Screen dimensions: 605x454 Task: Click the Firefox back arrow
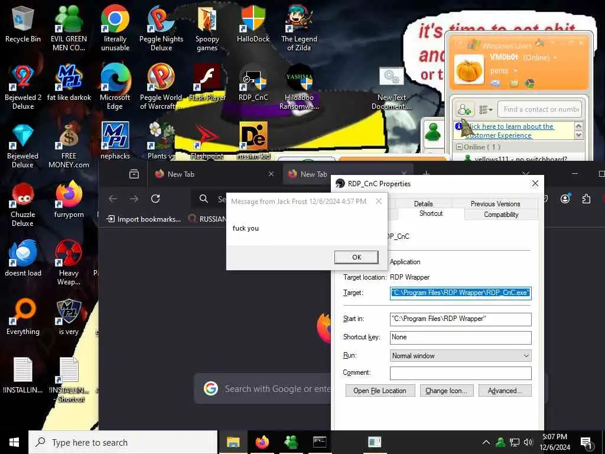[113, 199]
